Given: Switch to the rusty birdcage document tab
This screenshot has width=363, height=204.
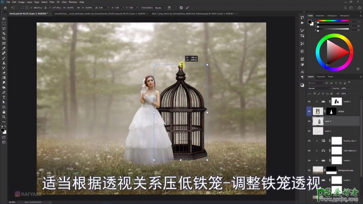Looking at the screenshot, I should [100, 14].
